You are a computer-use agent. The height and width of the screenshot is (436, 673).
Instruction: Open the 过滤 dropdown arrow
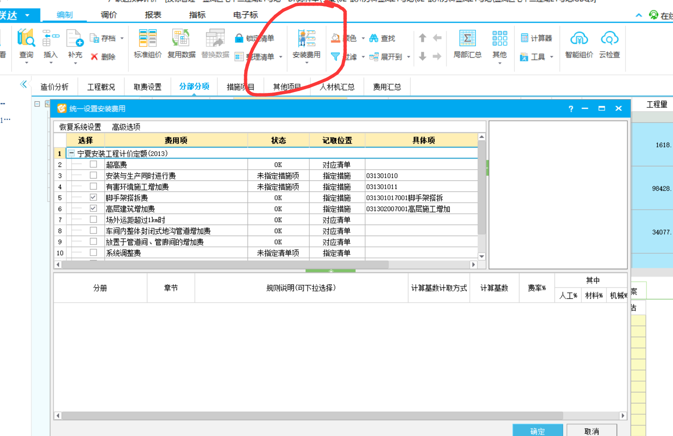pos(363,57)
